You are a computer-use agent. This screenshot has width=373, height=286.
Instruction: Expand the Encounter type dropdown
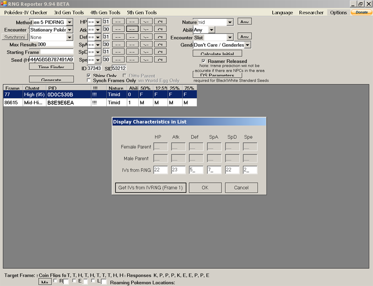point(69,30)
